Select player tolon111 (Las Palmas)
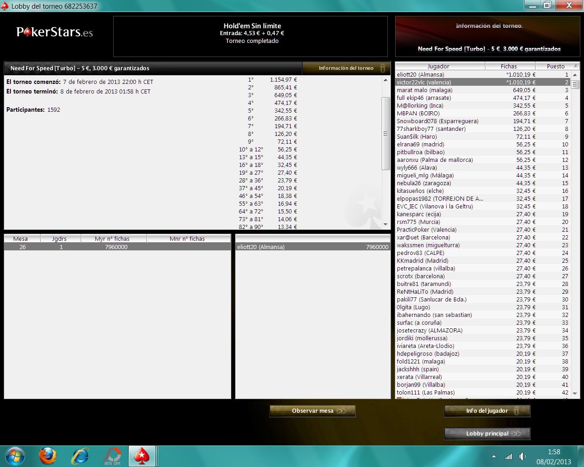Image resolution: width=584 pixels, height=467 pixels. click(483, 393)
